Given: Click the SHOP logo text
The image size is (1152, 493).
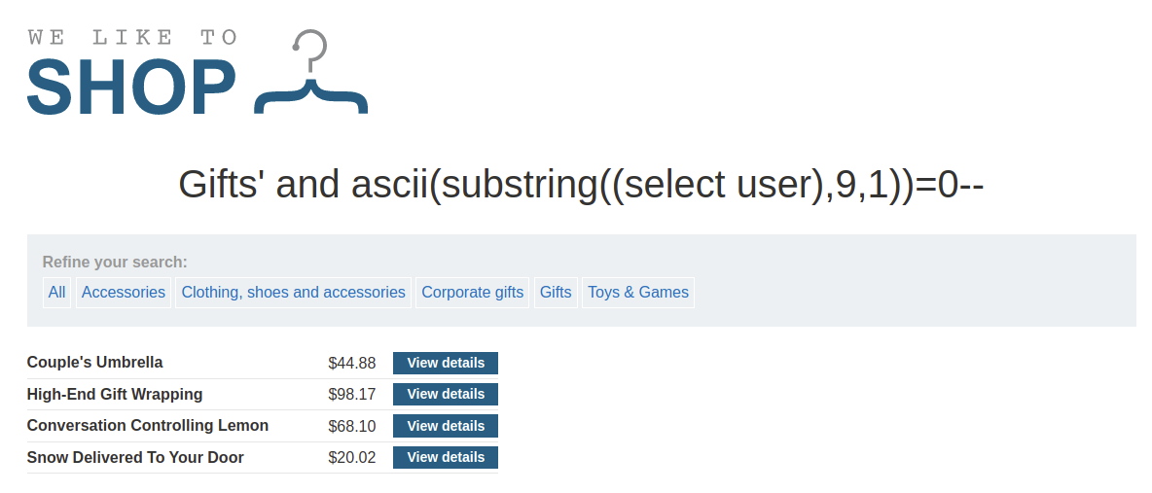Looking at the screenshot, I should [131, 88].
